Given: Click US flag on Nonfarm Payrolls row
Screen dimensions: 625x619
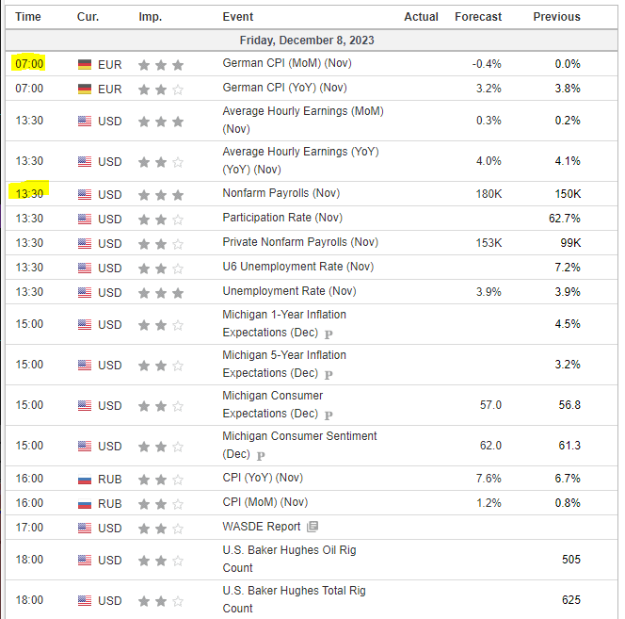Looking at the screenshot, I should (86, 195).
